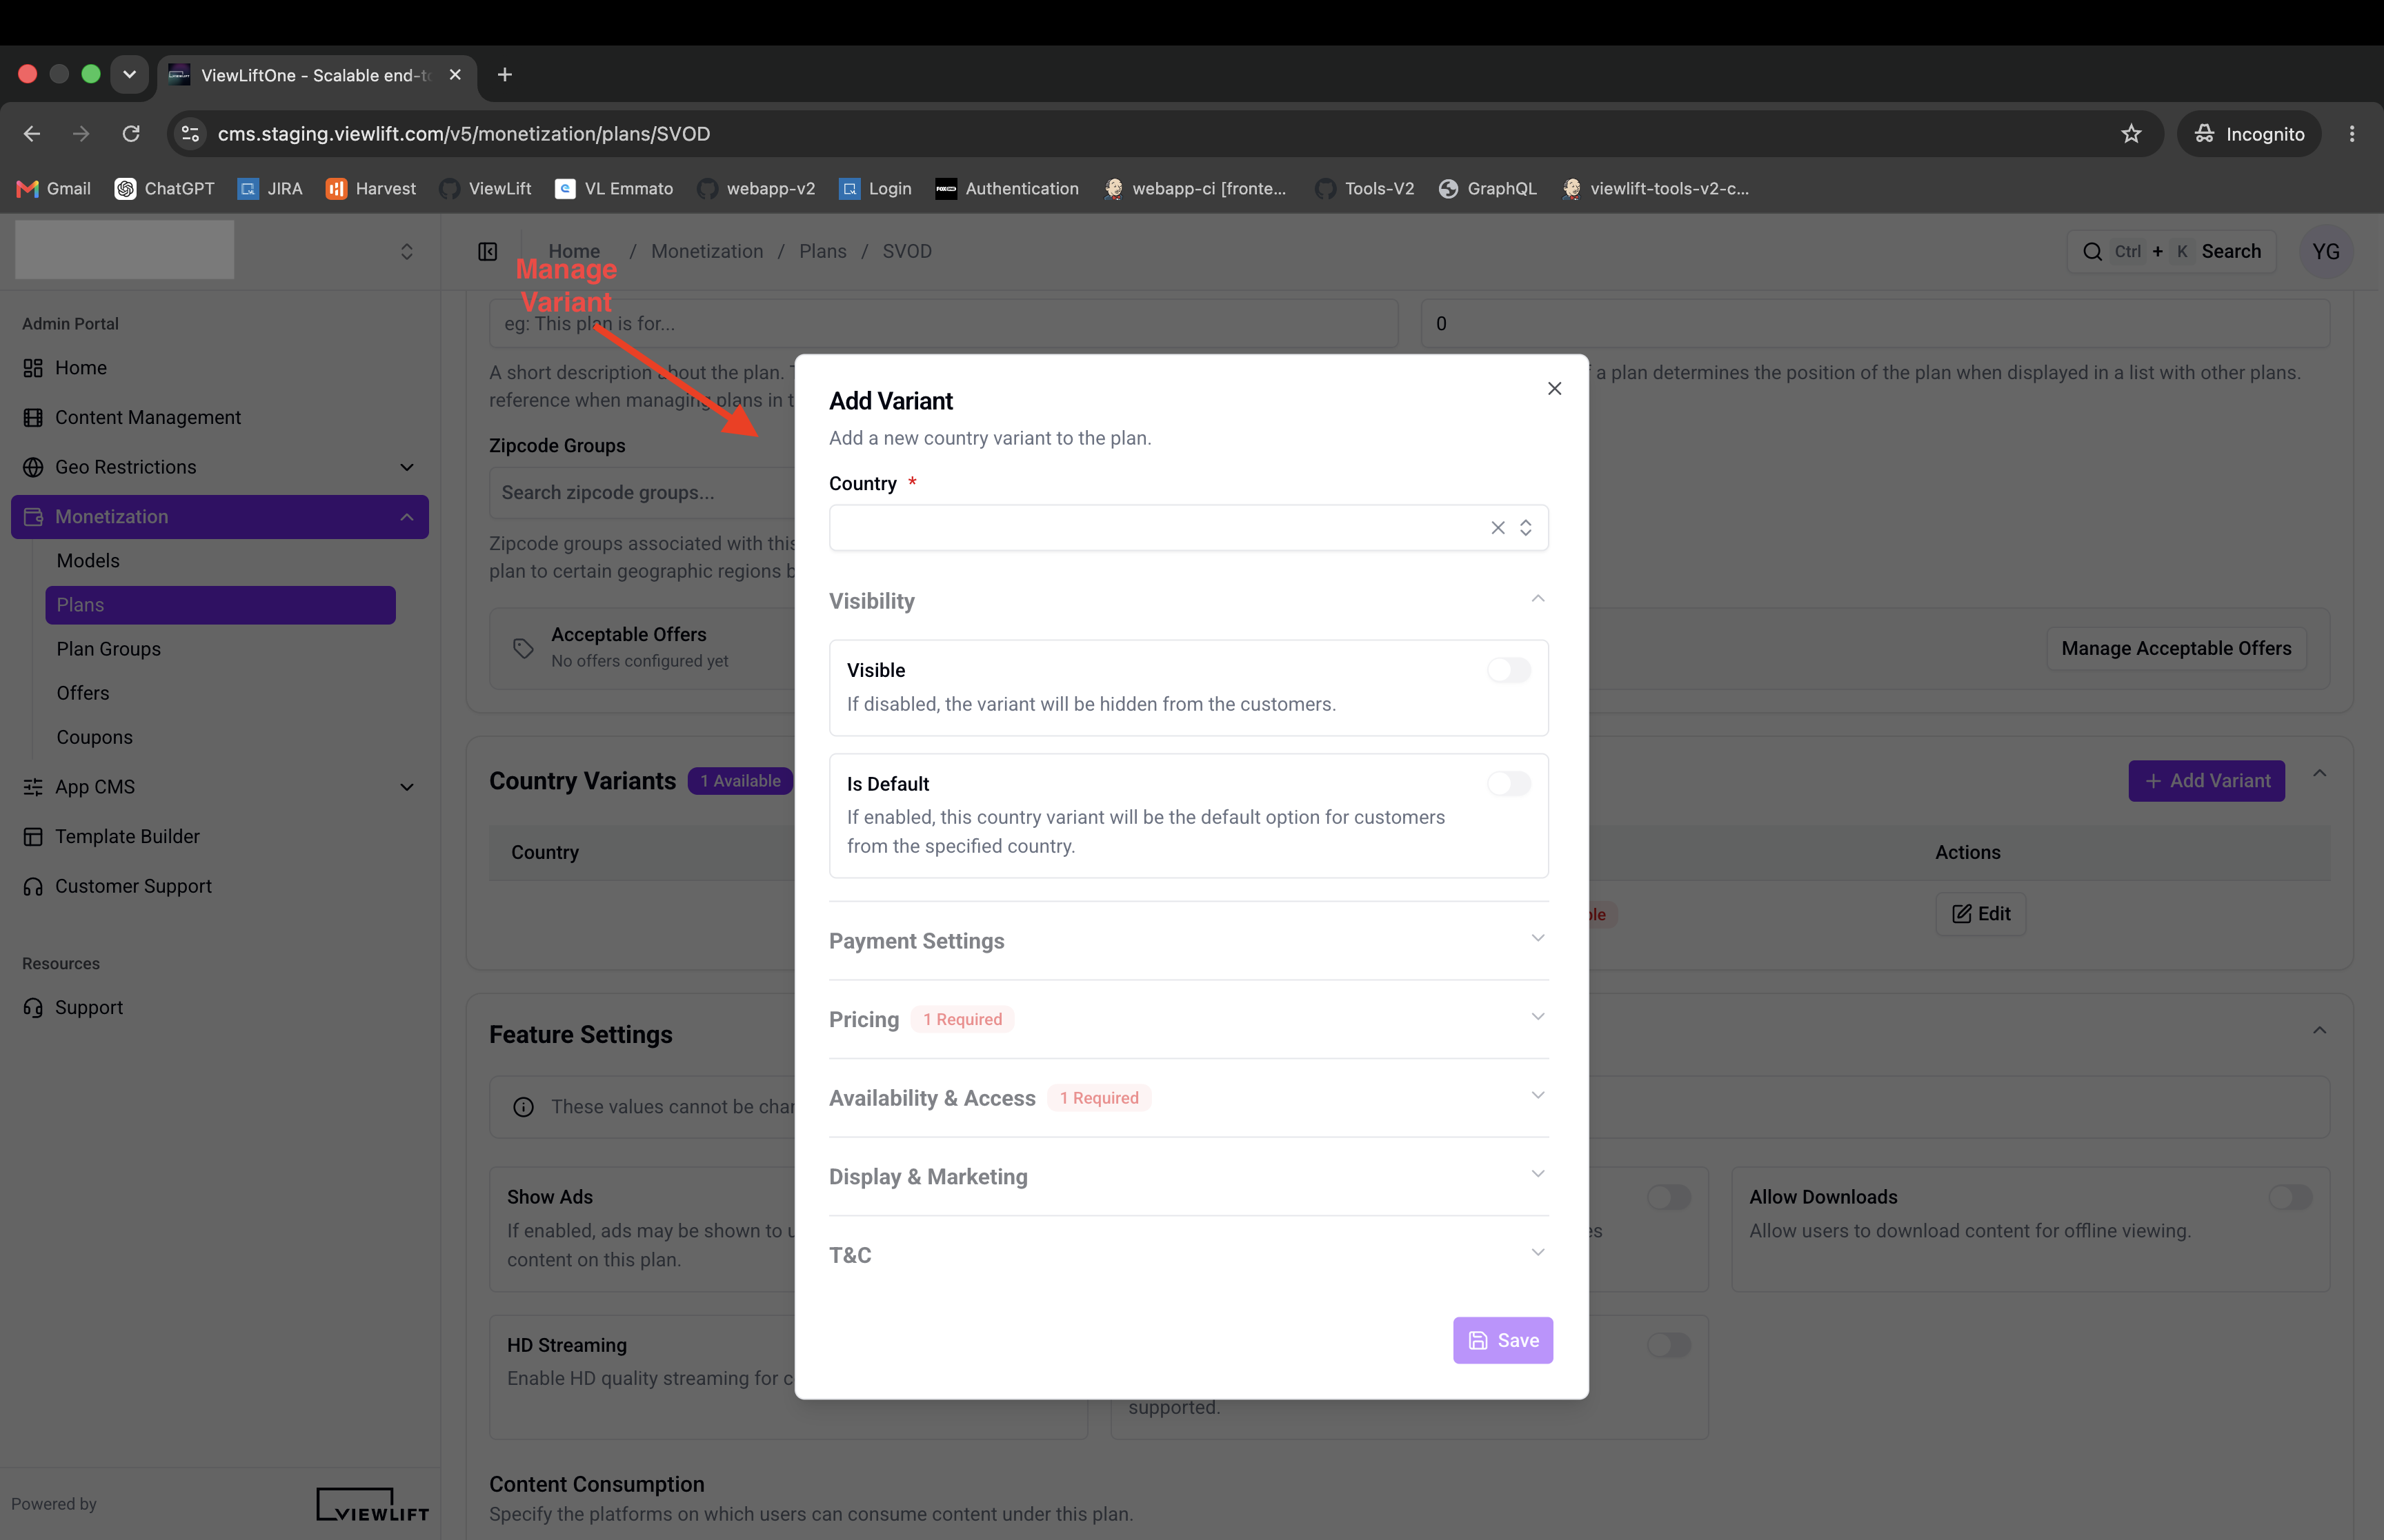The height and width of the screenshot is (1540, 2384).
Task: Open Plan Groups page
Action: [220, 649]
